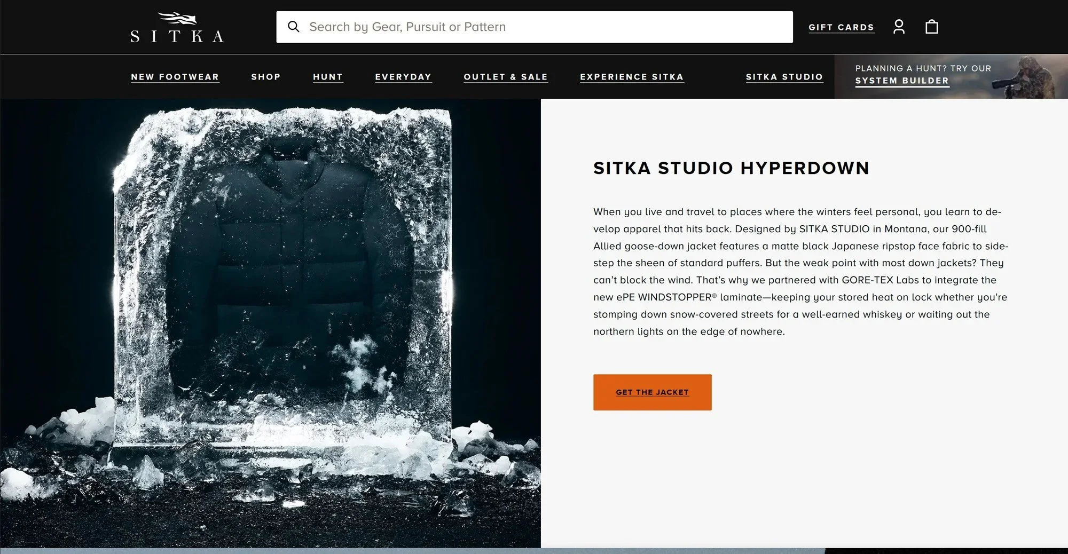
Task: Click the search magnifier icon
Action: click(x=294, y=27)
